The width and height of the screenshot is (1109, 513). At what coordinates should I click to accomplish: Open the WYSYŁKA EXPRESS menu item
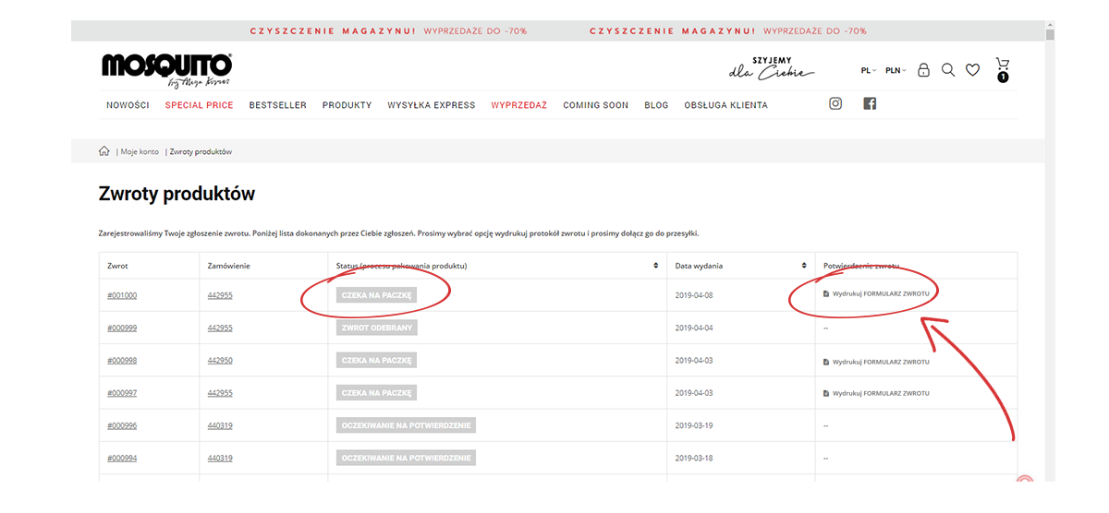(x=431, y=105)
